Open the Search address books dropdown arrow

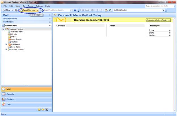point(71,10)
